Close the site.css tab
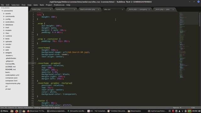The height and width of the screenshot is (113, 201). pos(122,10)
